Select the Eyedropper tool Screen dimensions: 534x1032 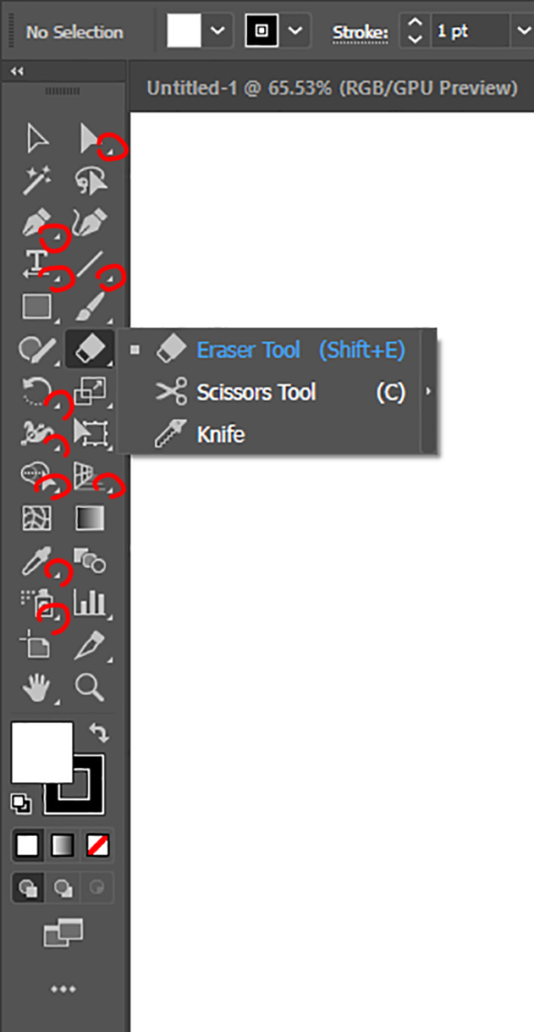tap(36, 560)
